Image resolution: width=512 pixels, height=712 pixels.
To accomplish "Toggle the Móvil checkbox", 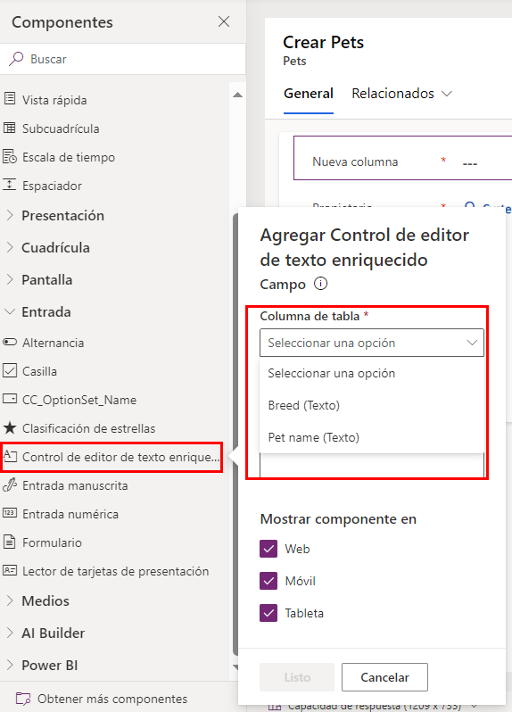I will [268, 581].
